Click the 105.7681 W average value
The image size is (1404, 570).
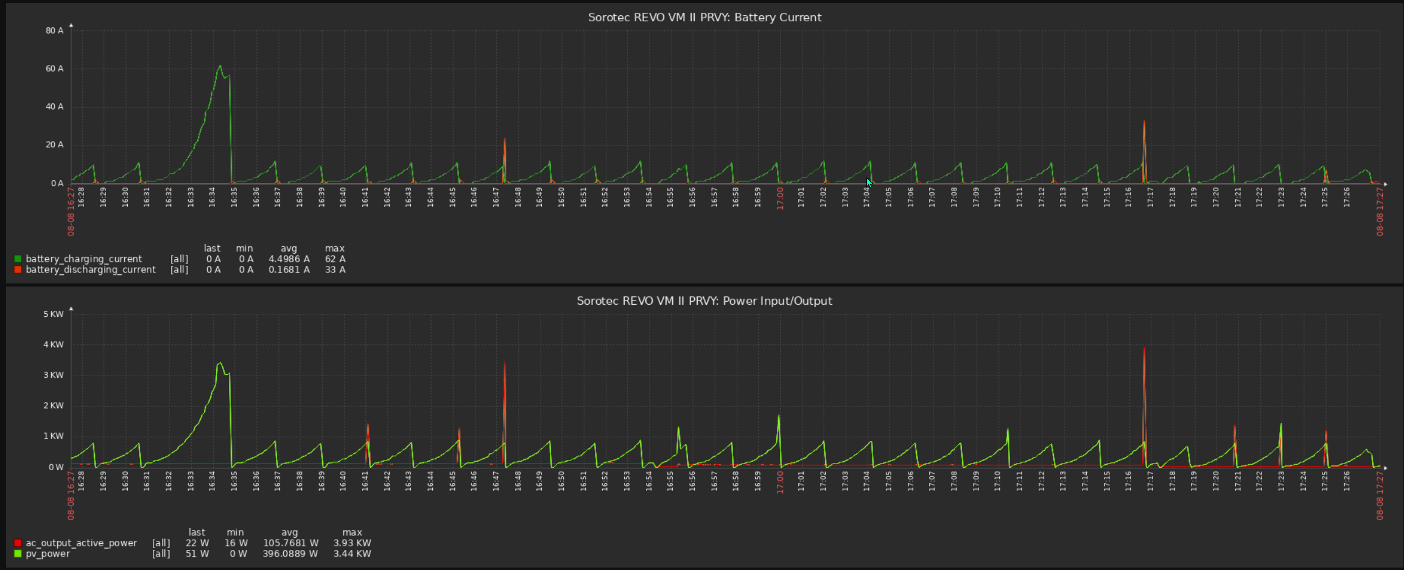(x=290, y=543)
